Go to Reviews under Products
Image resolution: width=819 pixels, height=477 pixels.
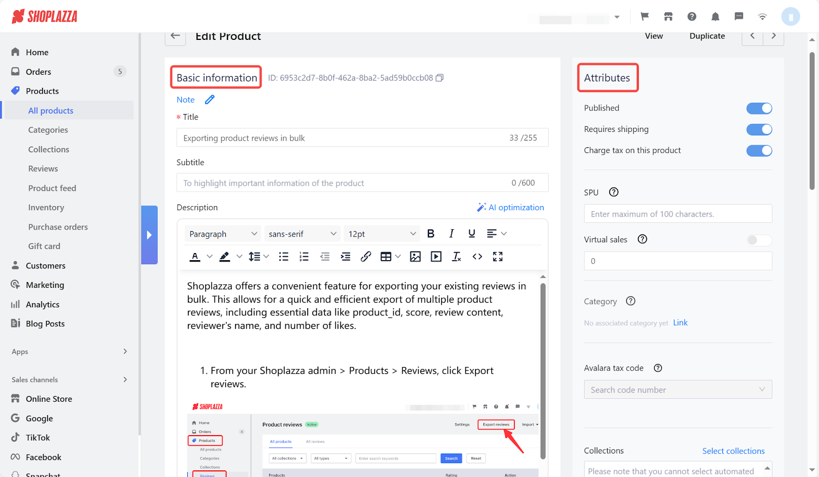[x=43, y=169]
